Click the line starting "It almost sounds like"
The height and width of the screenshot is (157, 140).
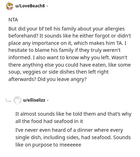tap(73, 114)
